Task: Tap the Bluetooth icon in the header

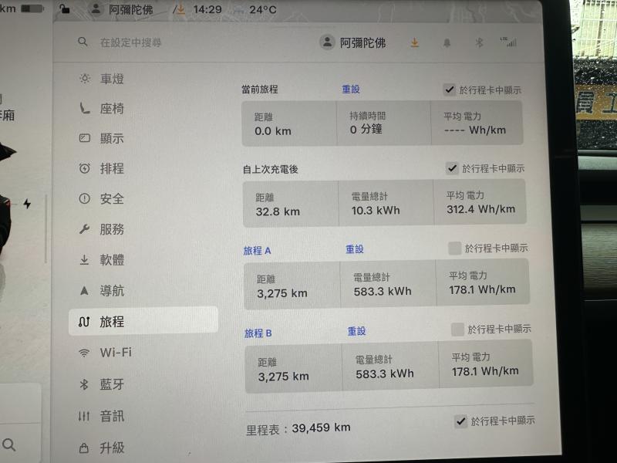Action: pyautogui.click(x=478, y=43)
